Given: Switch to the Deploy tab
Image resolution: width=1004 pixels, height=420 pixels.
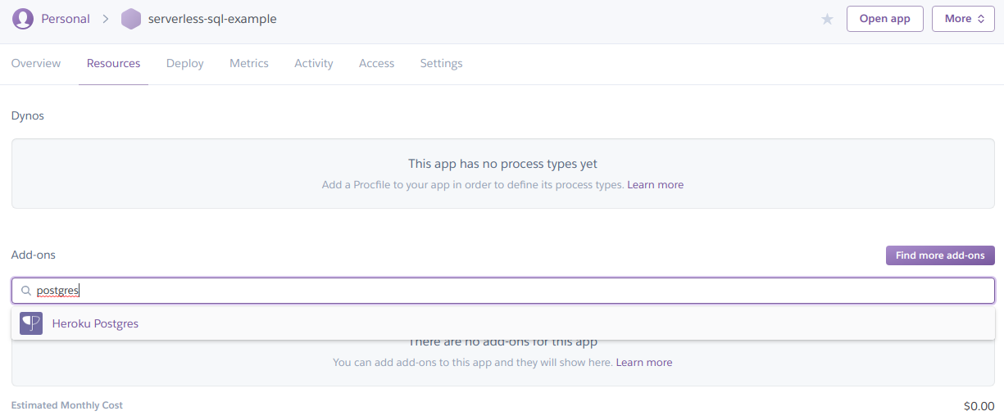Looking at the screenshot, I should [184, 63].
